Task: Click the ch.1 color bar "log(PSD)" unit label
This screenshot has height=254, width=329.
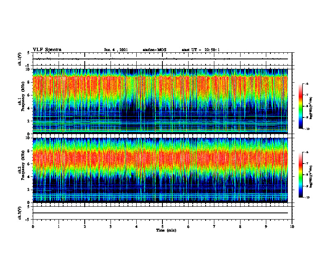Action: (x=312, y=108)
